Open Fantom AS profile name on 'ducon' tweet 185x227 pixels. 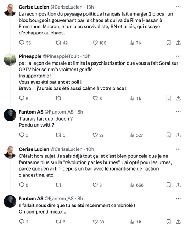(x=31, y=112)
